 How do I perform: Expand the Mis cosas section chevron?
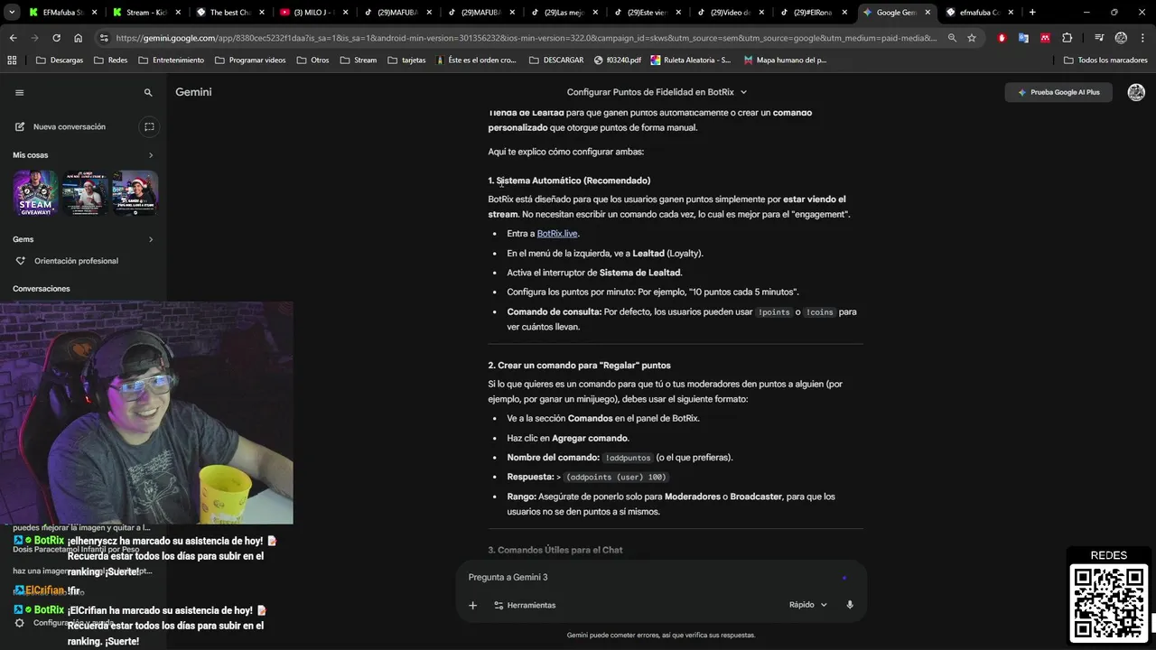[151, 155]
